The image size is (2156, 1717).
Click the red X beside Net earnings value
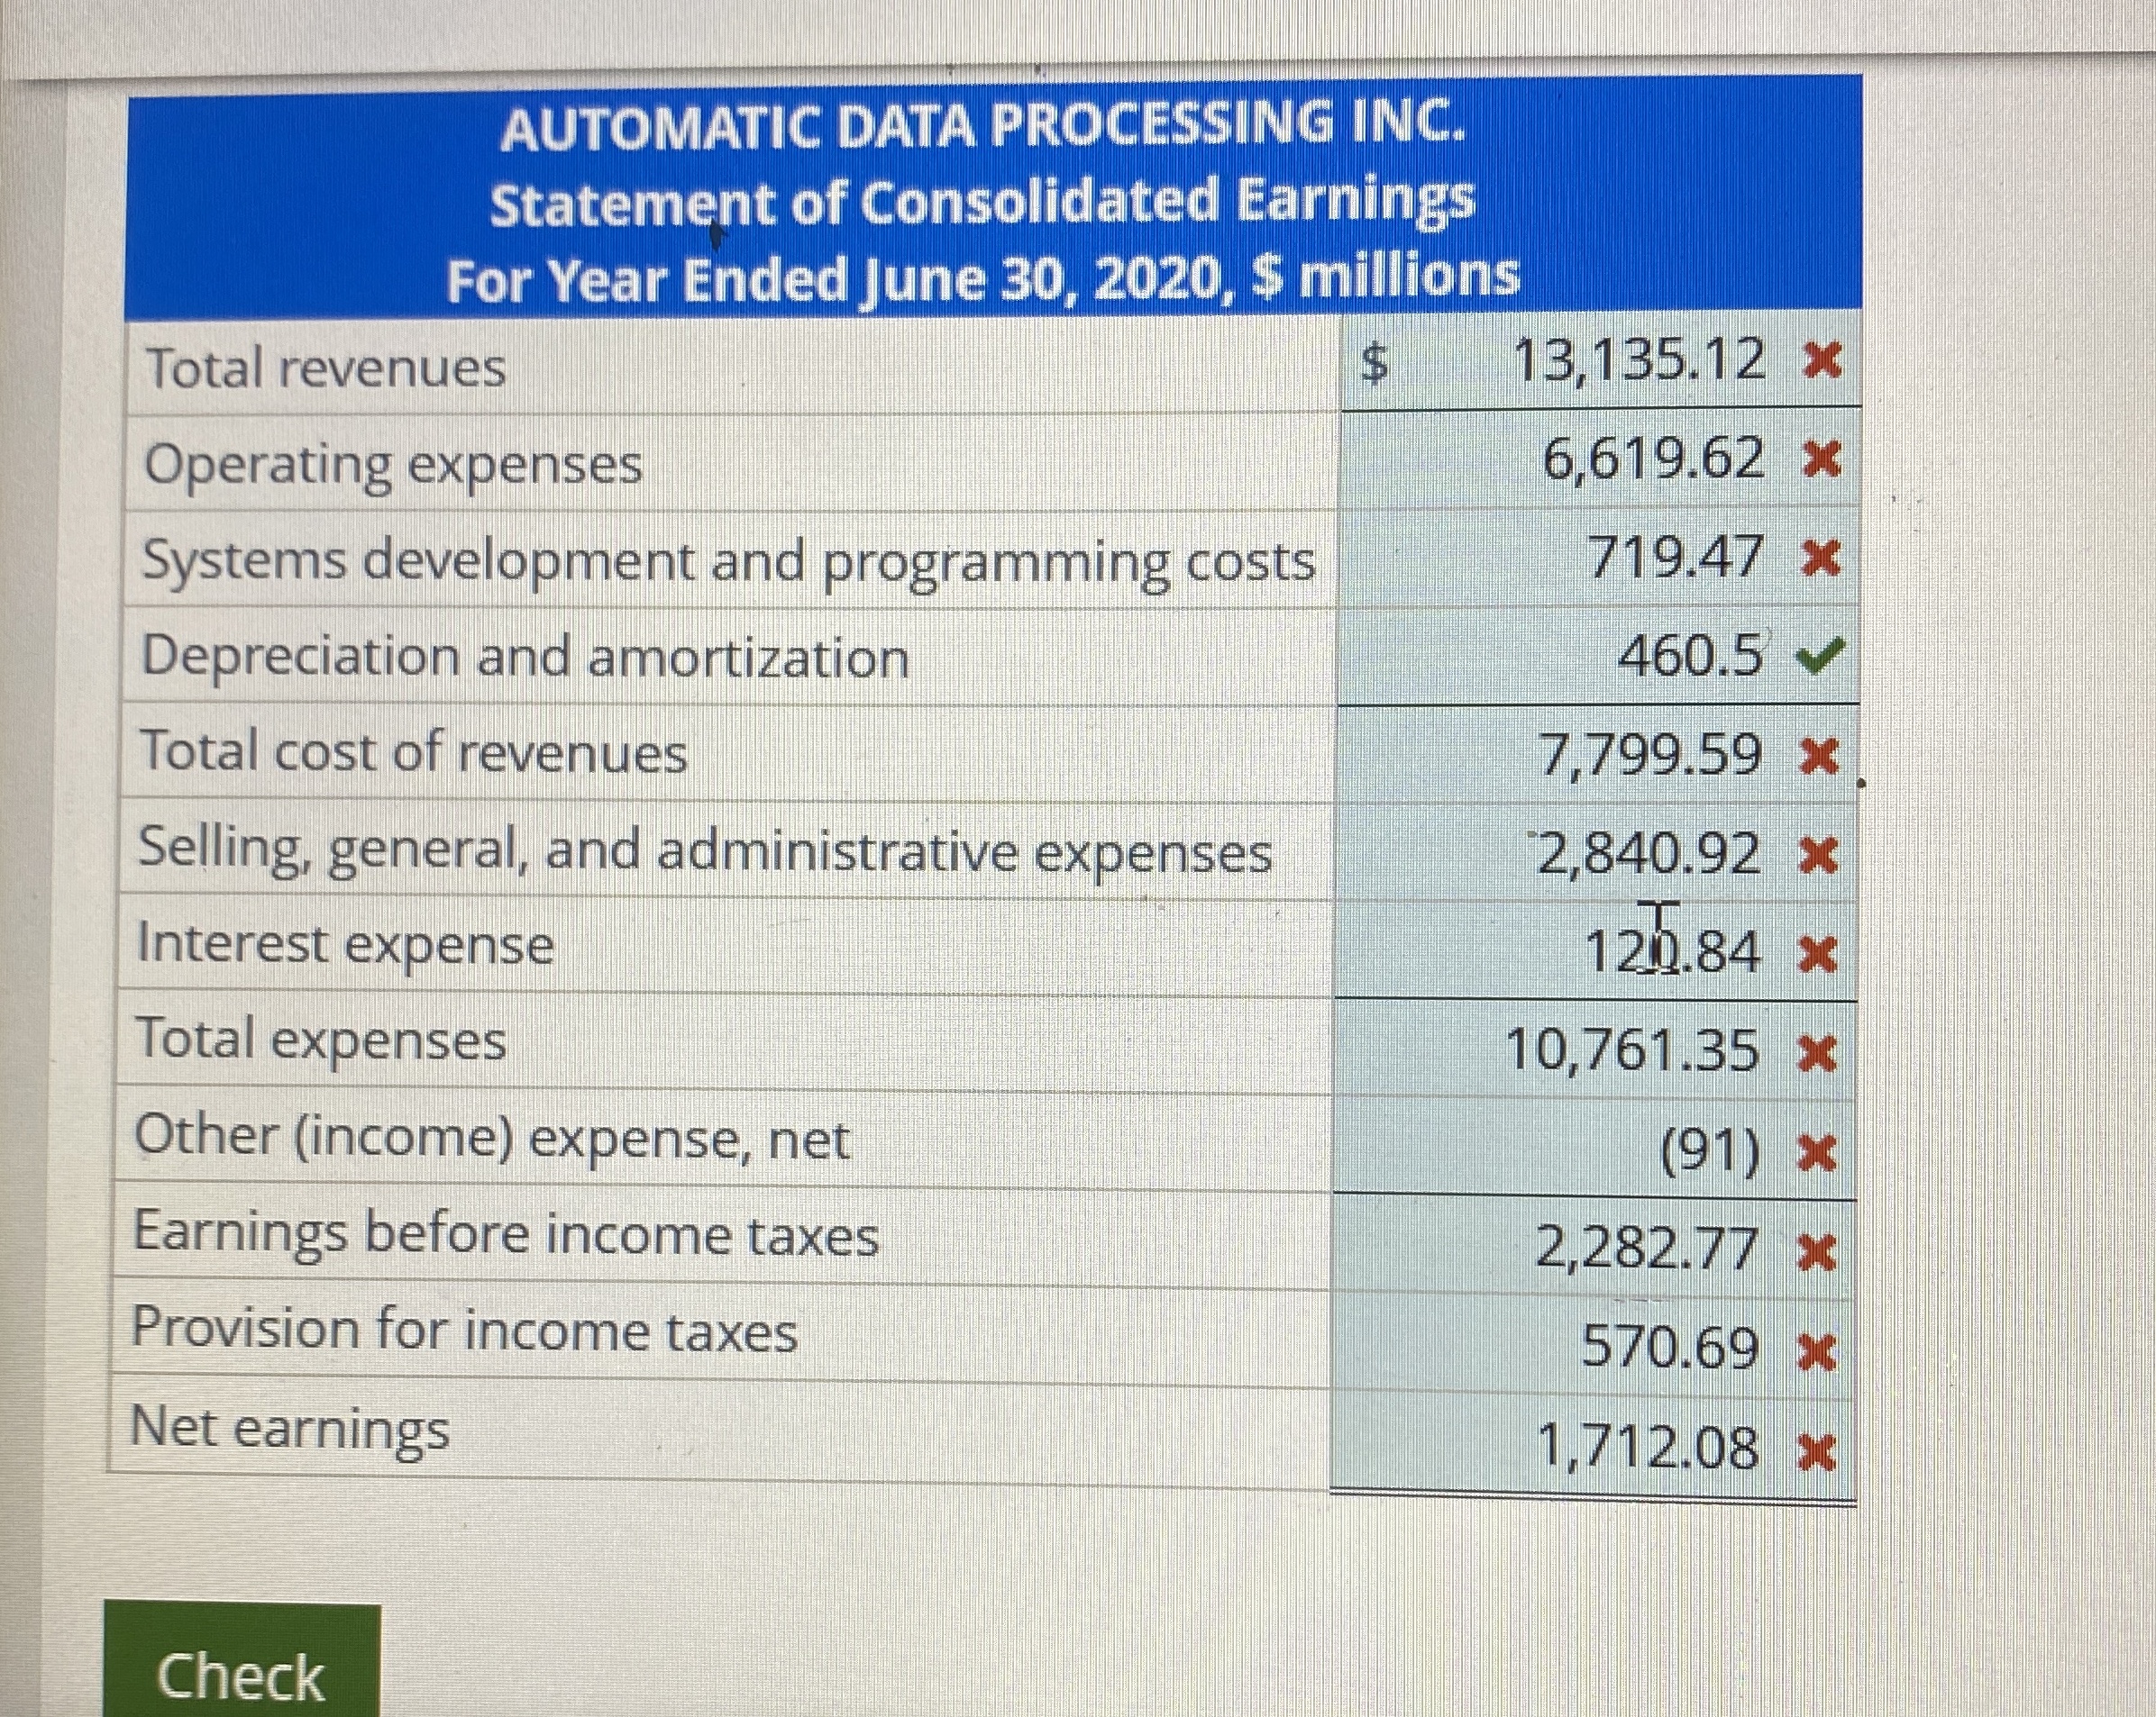[1816, 1451]
